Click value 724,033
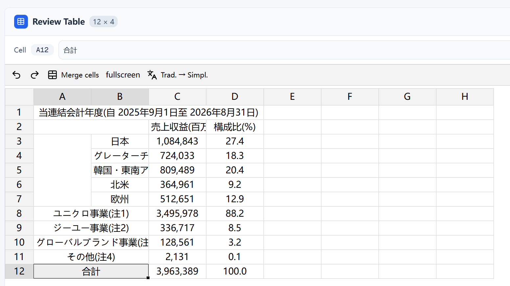This screenshot has height=286, width=510. coord(177,156)
